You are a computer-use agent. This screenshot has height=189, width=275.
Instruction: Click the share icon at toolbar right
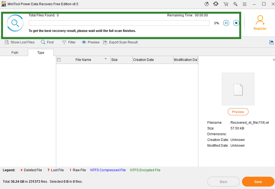[271, 42]
